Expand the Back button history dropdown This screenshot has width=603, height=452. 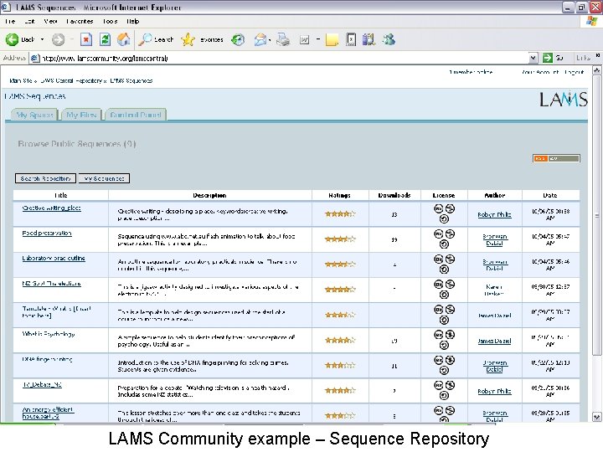[x=43, y=39]
